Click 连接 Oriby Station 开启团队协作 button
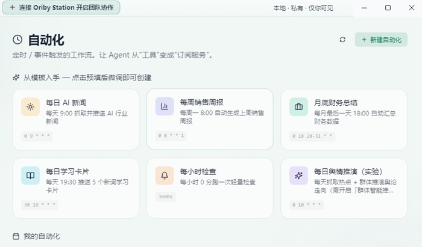 (61, 7)
